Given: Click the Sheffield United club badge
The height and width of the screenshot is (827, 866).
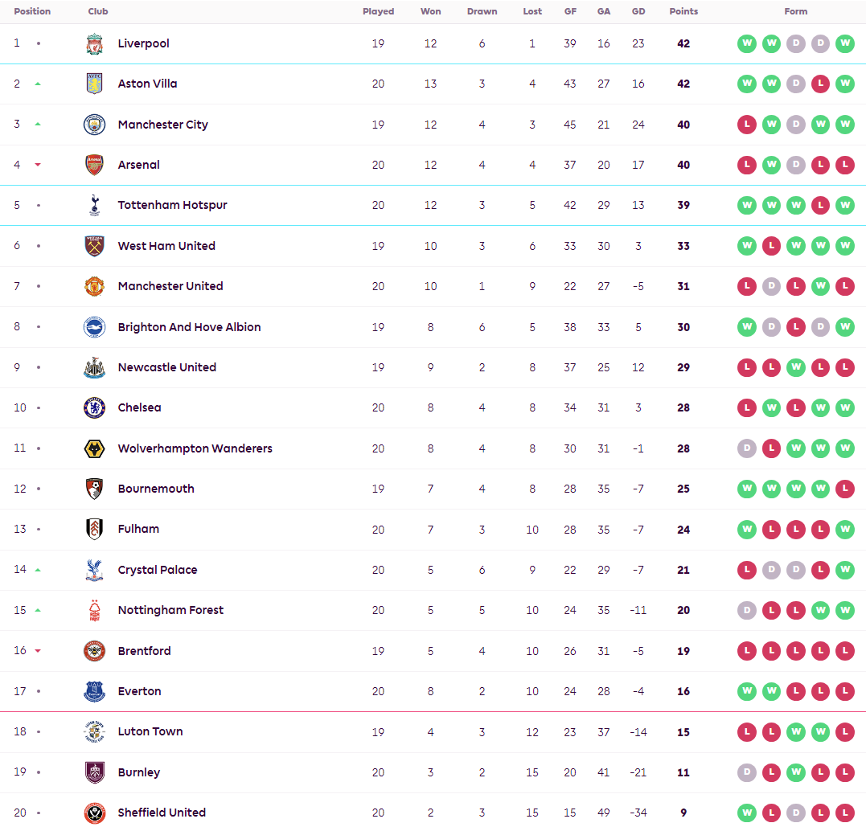Looking at the screenshot, I should [x=94, y=813].
